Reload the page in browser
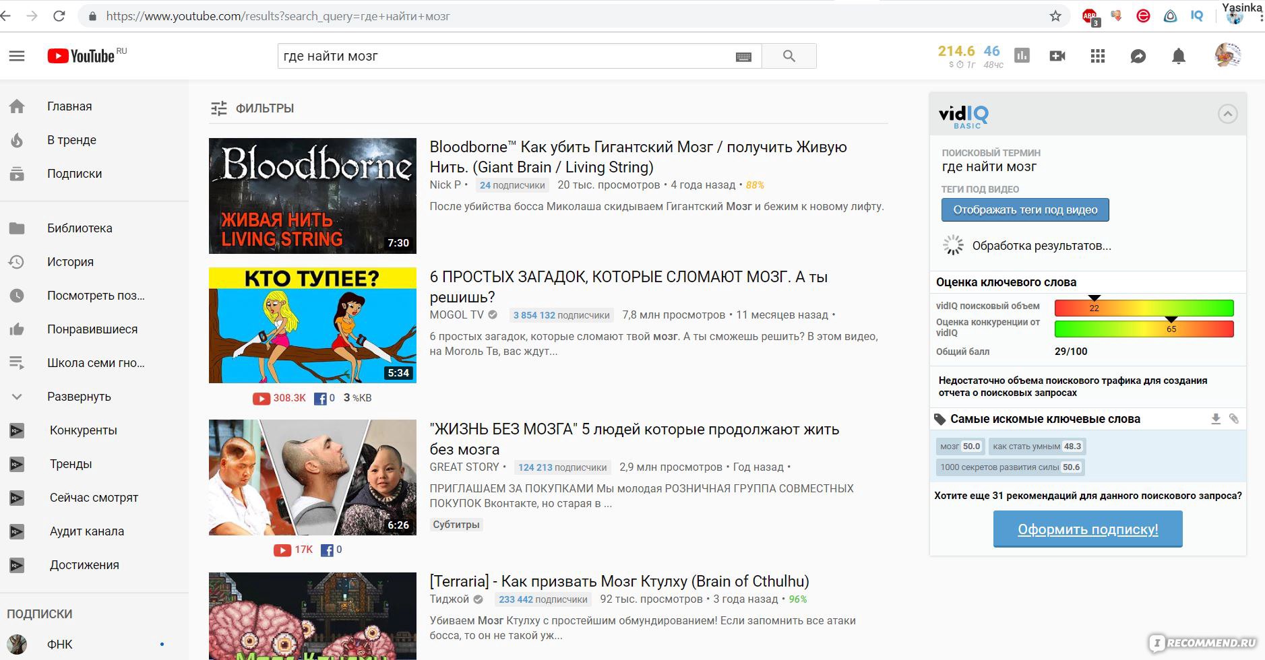The image size is (1265, 660). 59,16
